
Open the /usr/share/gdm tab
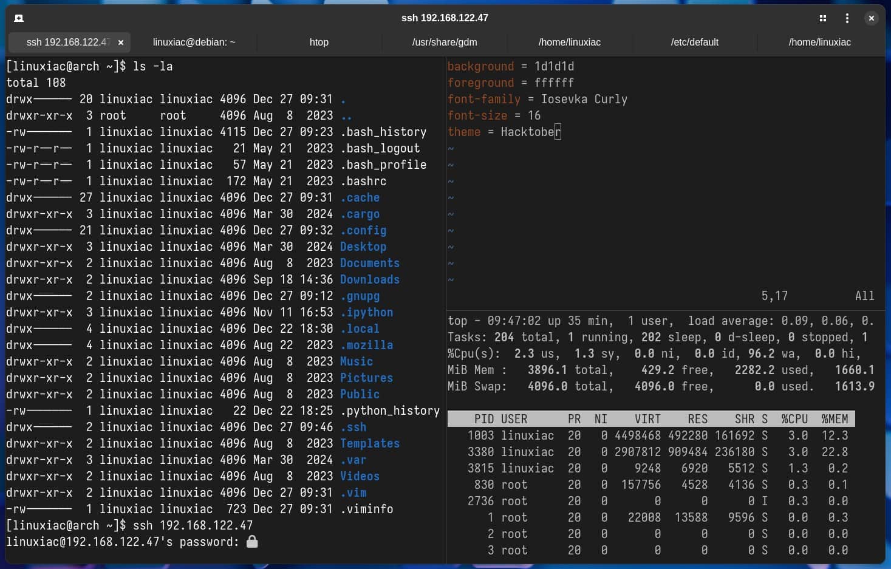coord(445,43)
